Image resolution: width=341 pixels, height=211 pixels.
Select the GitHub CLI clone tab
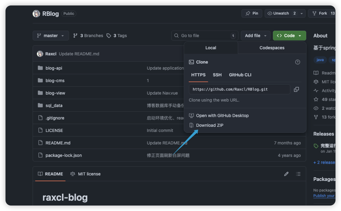(240, 75)
